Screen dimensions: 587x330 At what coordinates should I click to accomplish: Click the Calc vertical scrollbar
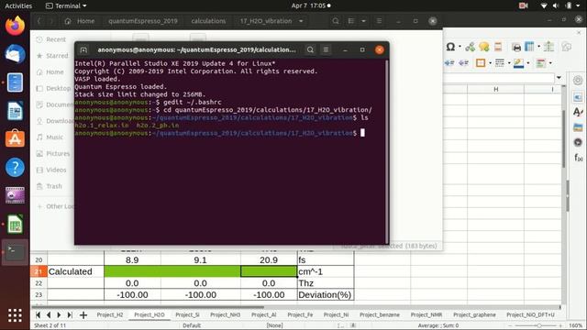pyautogui.click(x=563, y=138)
